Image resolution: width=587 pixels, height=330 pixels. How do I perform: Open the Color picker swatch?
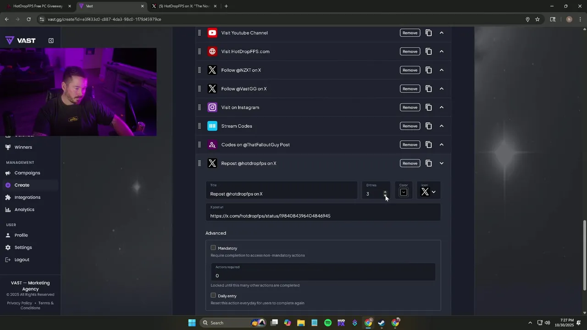404,192
